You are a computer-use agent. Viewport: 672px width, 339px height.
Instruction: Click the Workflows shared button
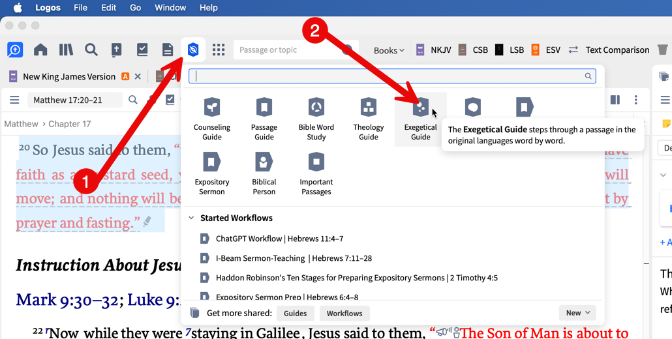click(344, 314)
